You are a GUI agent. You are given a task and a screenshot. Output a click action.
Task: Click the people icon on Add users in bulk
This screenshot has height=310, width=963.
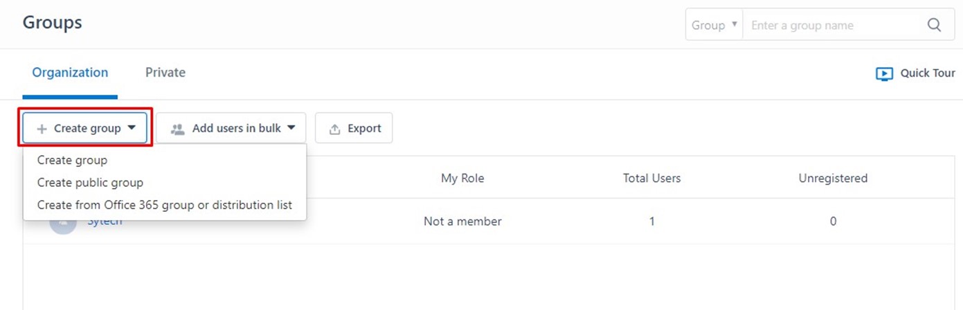(178, 129)
